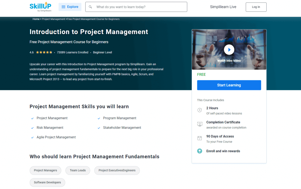Click the 2 Hours label
Viewport: 301px width, 189px height.
click(x=212, y=108)
